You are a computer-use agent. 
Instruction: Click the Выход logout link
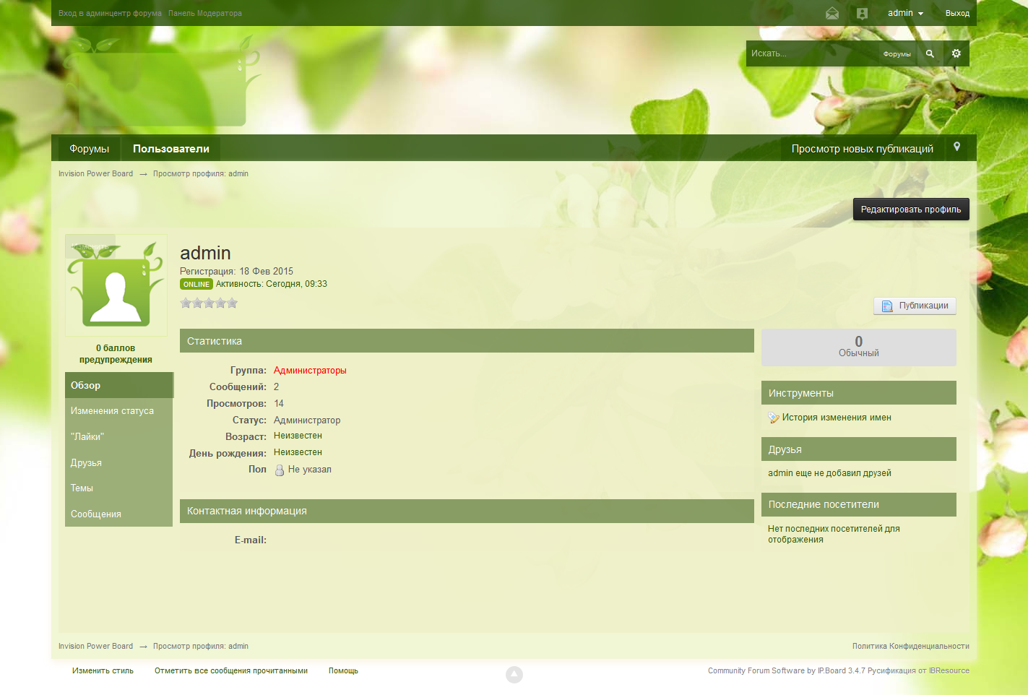pos(956,13)
